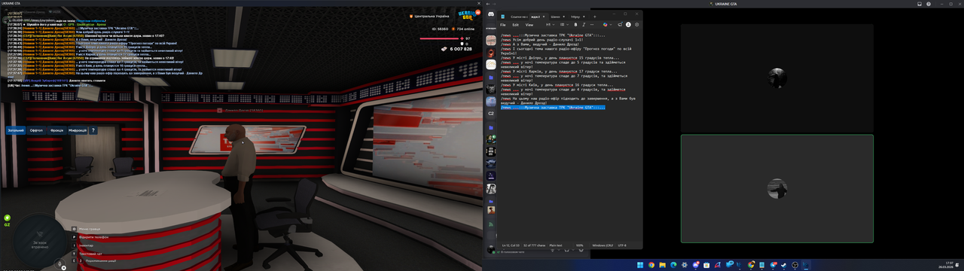Select the highlighted last /news line
Viewport: 964px width, 271px height.
pyautogui.click(x=552, y=108)
